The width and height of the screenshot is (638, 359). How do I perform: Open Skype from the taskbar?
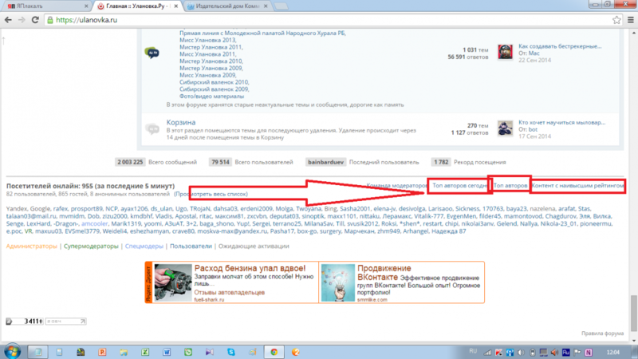coord(231,352)
